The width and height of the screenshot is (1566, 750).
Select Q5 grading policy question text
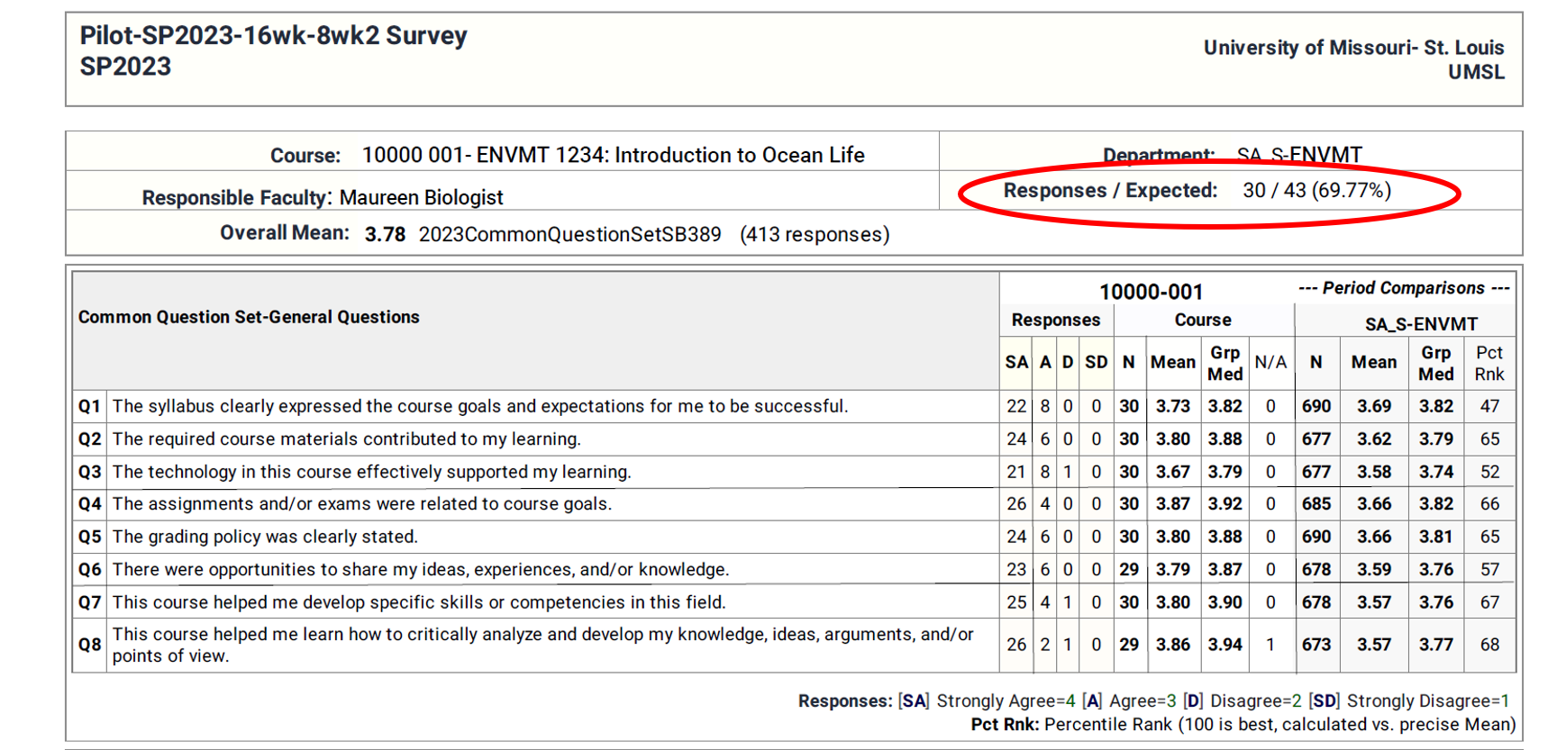(265, 537)
